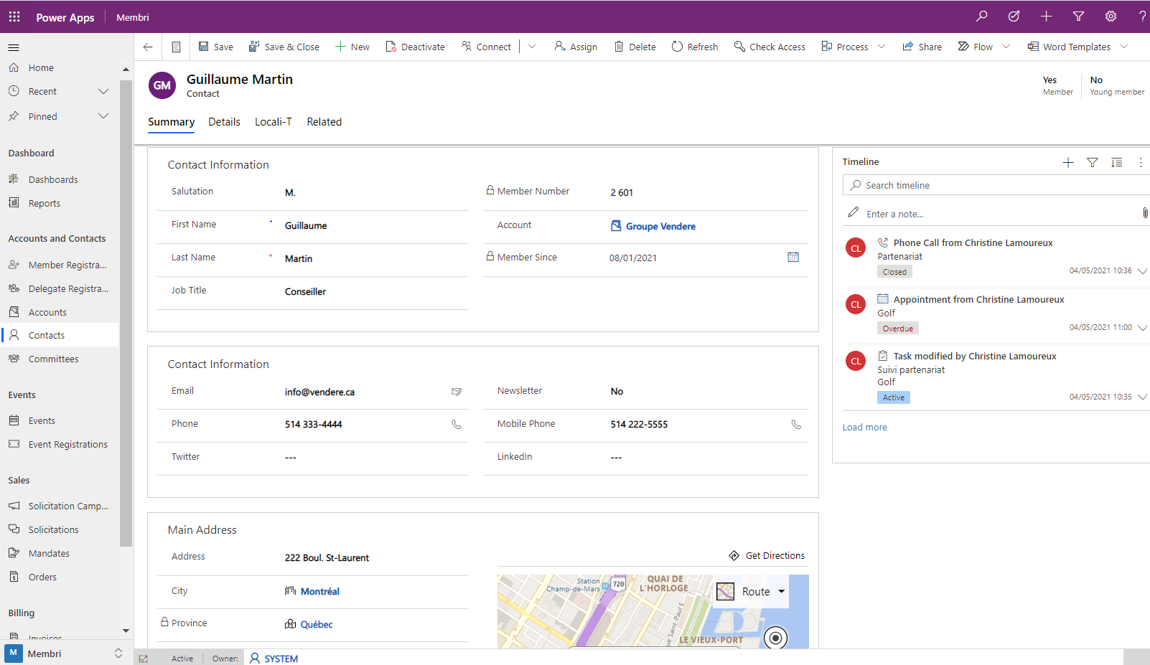
Task: Attach a file with the note paperclip icon
Action: [x=1145, y=213]
